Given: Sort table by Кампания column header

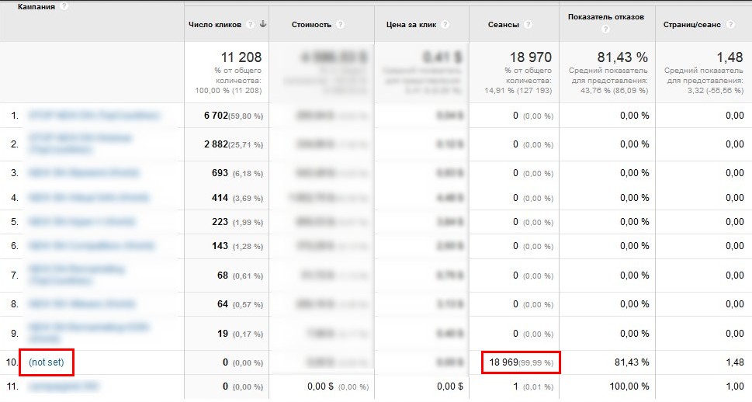Looking at the screenshot, I should point(36,7).
